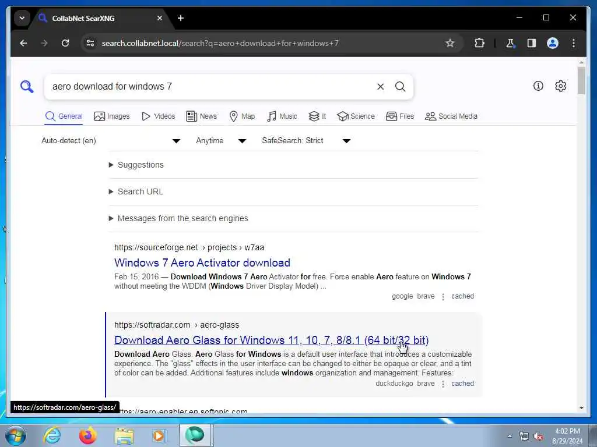Reload the current page

65,43
